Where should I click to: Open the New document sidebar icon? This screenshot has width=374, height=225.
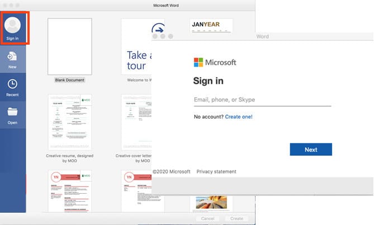(x=12, y=58)
